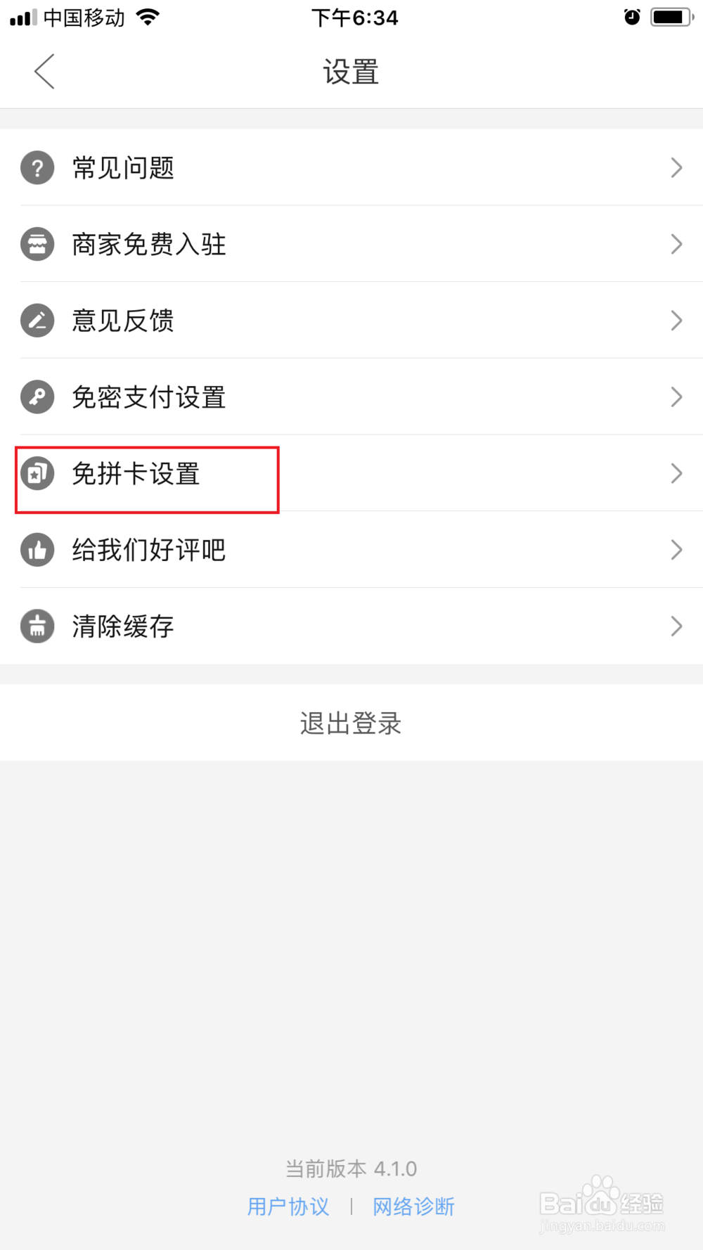Open the 意见反馈 menu item

(123, 321)
